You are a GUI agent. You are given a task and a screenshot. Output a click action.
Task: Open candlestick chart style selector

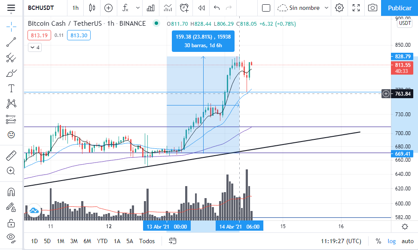(x=92, y=8)
